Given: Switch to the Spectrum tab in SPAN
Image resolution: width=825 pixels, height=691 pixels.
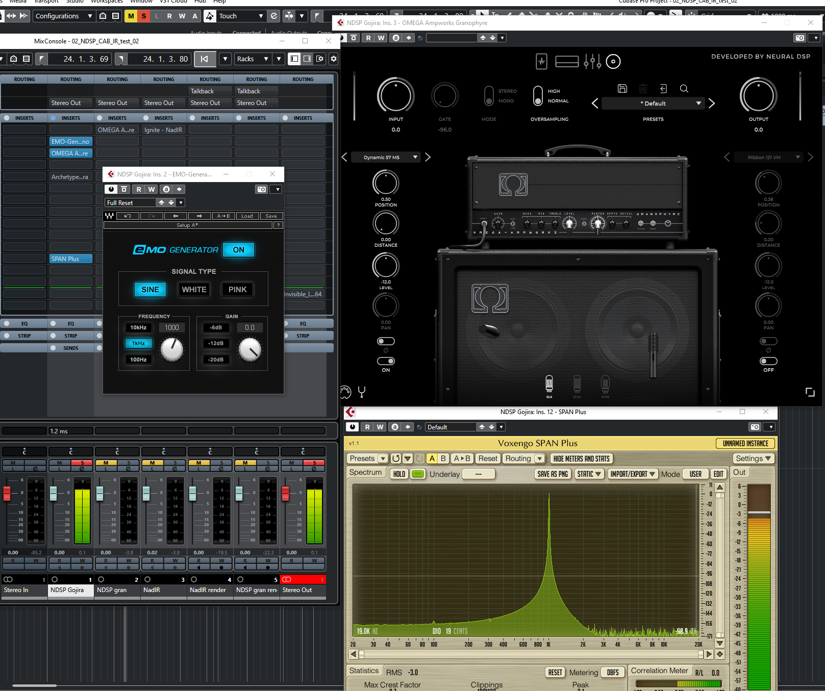Looking at the screenshot, I should coord(365,473).
